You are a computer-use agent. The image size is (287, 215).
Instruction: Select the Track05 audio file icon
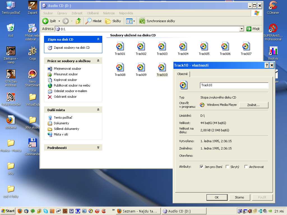(x=204, y=46)
